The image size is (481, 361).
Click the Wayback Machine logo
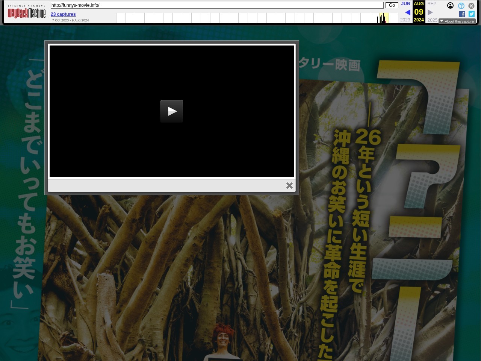tap(27, 13)
